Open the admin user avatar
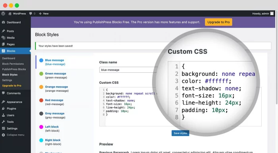The image size is (278, 153). pyautogui.click(x=272, y=14)
